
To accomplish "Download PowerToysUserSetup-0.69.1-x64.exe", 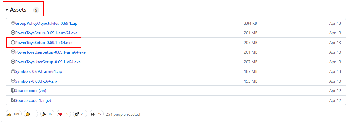I will coord(48,62).
